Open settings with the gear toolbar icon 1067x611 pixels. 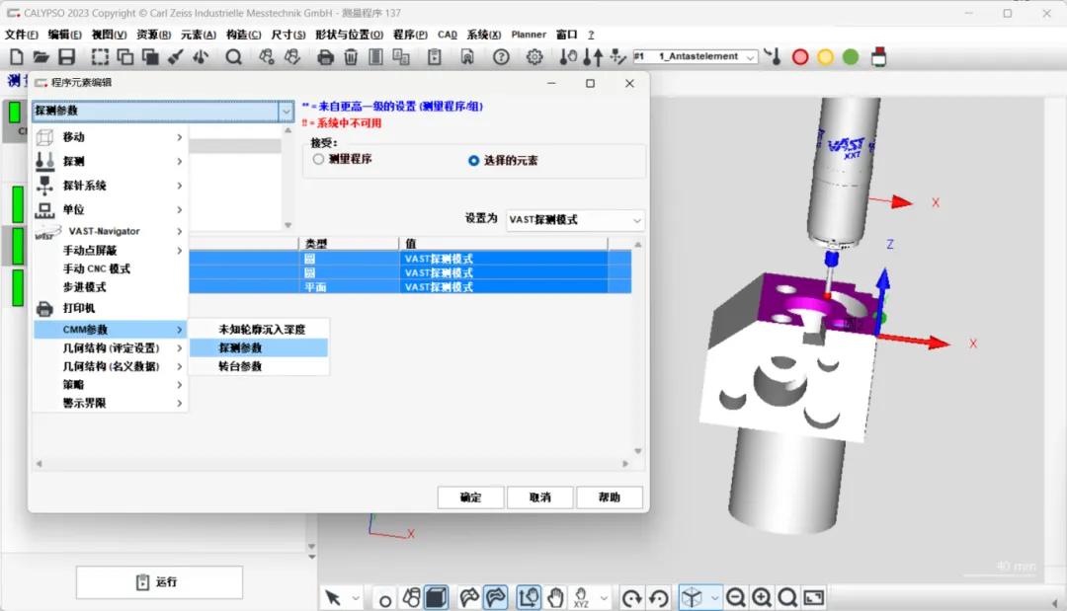pos(534,57)
